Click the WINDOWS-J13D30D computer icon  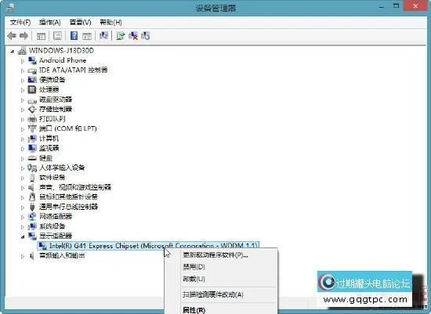[x=22, y=51]
